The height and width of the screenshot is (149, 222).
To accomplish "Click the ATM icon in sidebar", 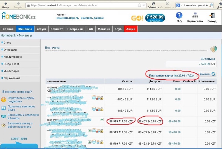I will click(x=4, y=117).
